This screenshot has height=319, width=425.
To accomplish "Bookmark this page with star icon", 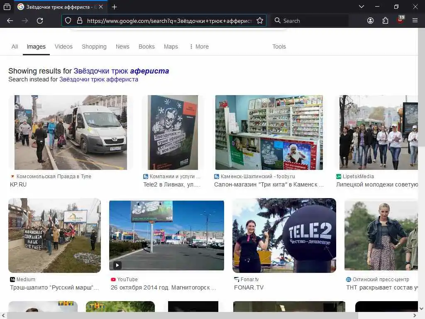I will click(260, 21).
